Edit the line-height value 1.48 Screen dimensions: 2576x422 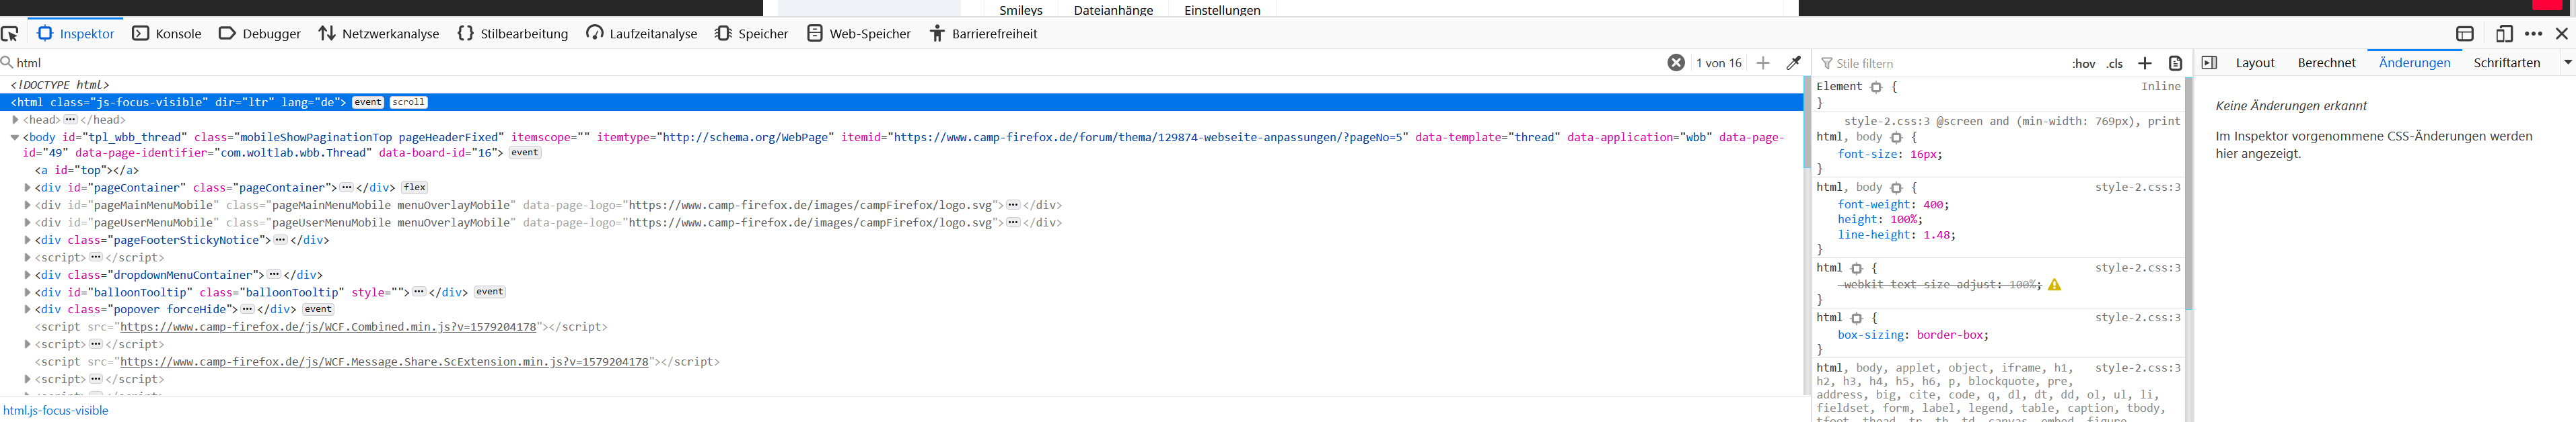[1936, 235]
